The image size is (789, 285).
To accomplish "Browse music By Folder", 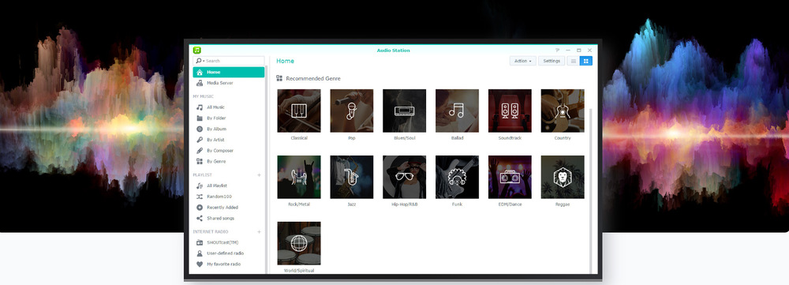I will pyautogui.click(x=229, y=118).
